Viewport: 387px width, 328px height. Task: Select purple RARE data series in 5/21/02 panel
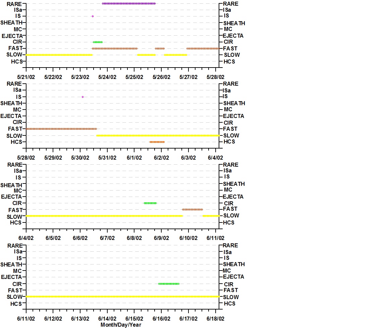tap(128, 3)
